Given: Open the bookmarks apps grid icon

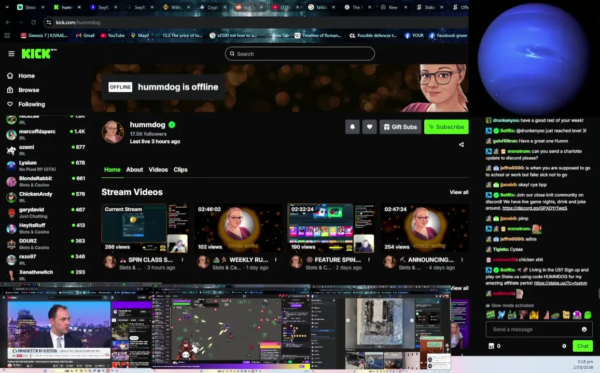Looking at the screenshot, I should [7, 36].
